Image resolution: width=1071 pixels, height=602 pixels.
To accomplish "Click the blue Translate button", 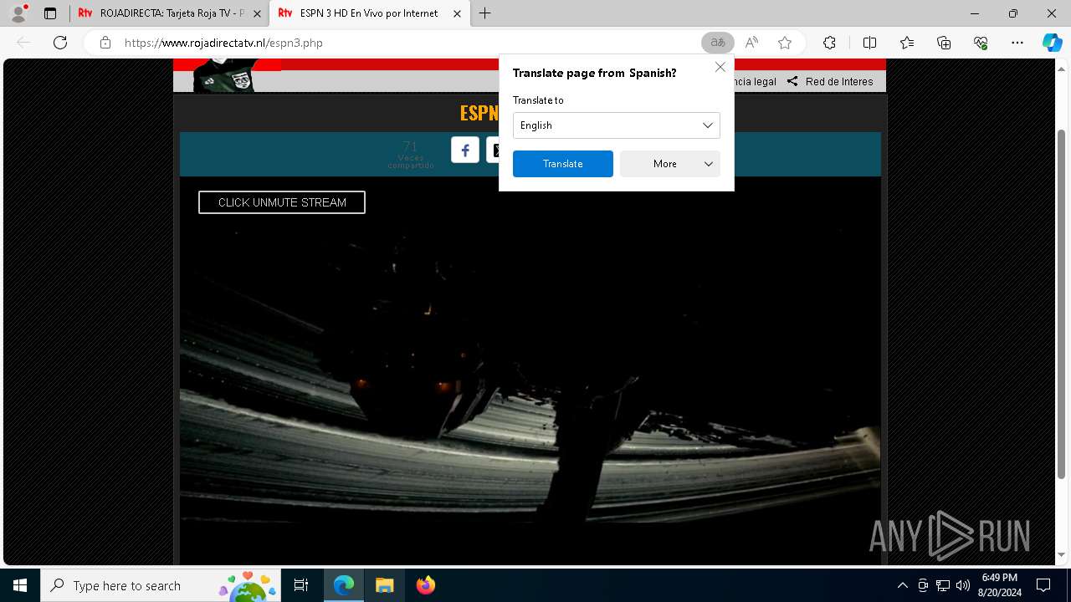I will point(563,164).
